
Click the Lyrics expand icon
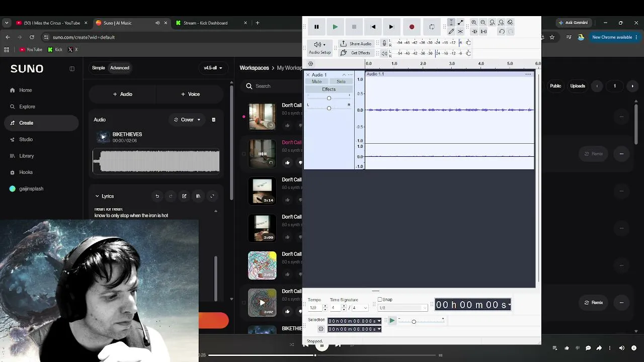click(212, 196)
